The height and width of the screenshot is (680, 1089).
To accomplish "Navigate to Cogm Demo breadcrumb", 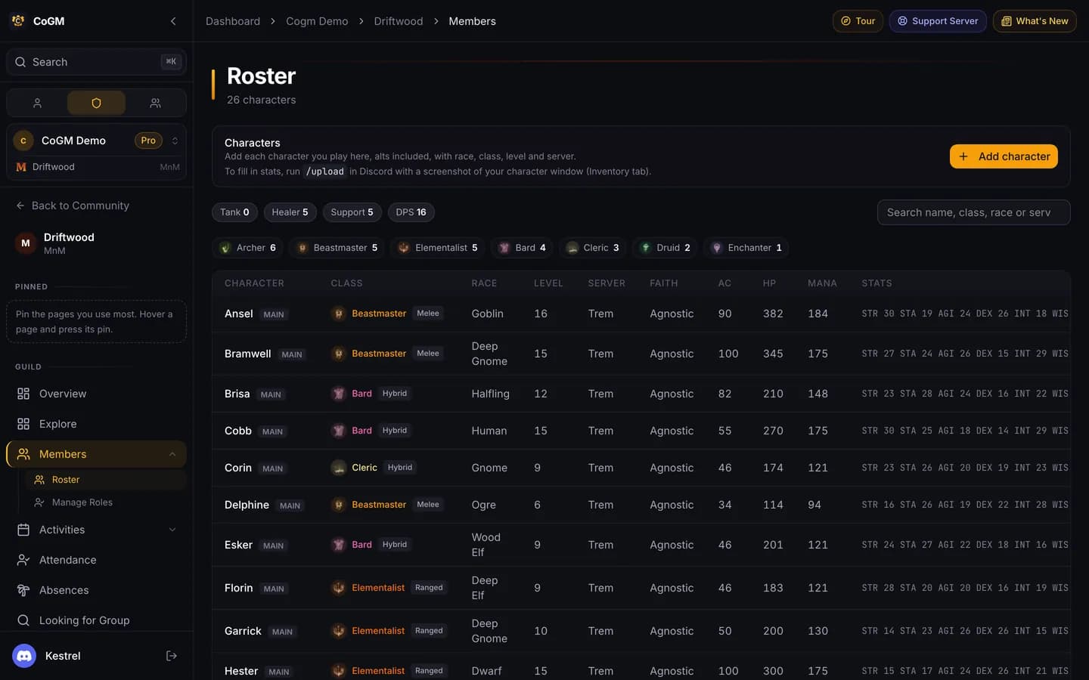I will click(x=317, y=21).
